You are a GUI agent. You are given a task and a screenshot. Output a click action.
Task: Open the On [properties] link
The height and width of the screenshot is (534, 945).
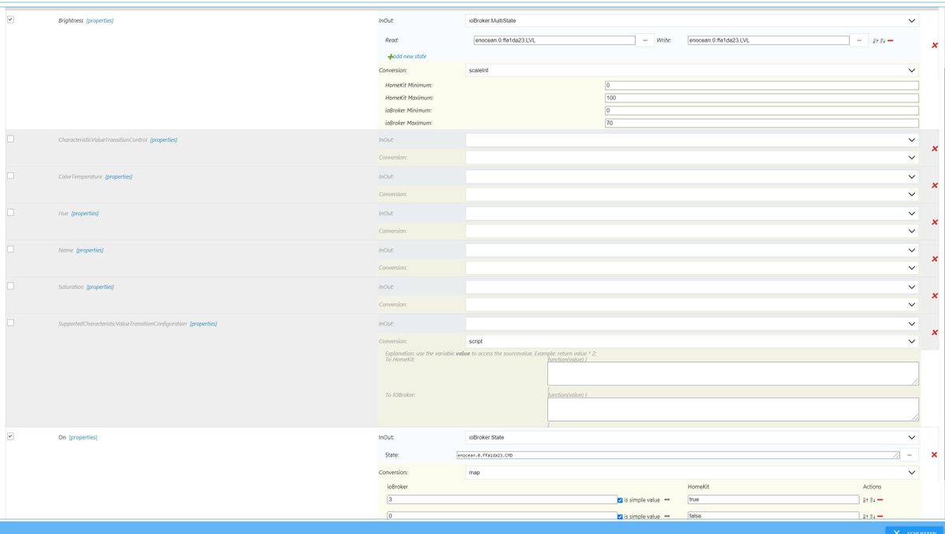83,437
